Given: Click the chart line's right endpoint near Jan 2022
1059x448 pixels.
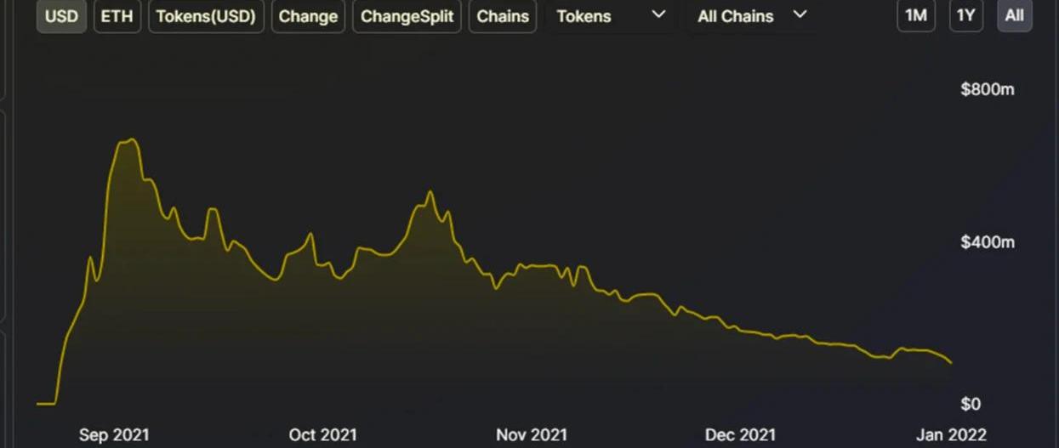Looking at the screenshot, I should pyautogui.click(x=951, y=363).
